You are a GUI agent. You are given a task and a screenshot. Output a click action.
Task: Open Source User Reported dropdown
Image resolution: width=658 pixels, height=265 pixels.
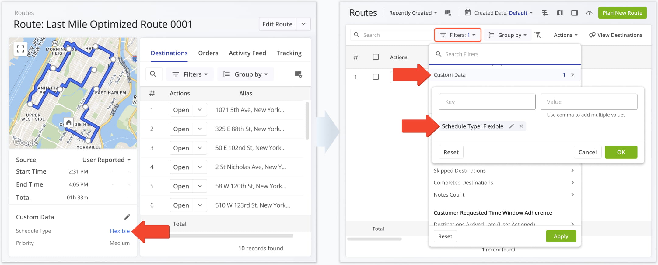tap(107, 160)
